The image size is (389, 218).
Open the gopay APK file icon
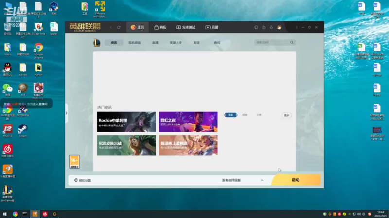(54, 29)
